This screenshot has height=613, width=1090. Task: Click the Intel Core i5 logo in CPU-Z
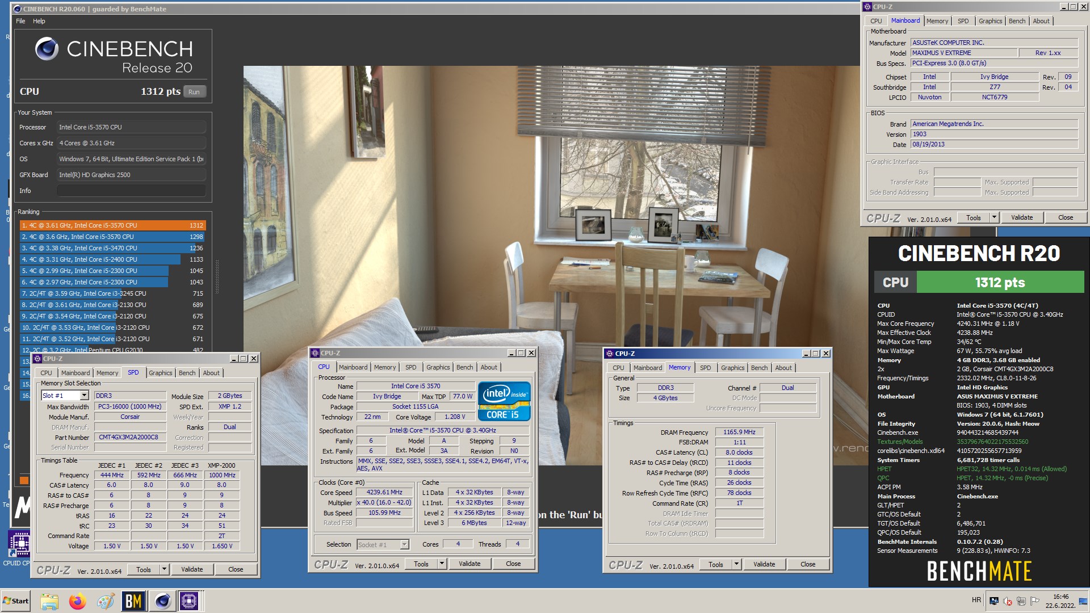click(504, 401)
